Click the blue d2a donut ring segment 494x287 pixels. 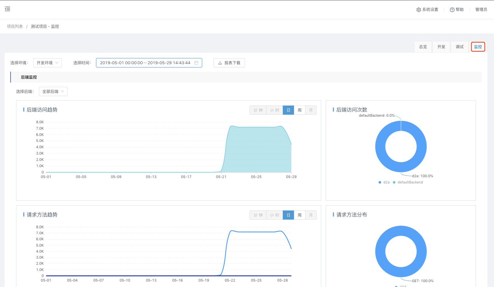click(381, 147)
